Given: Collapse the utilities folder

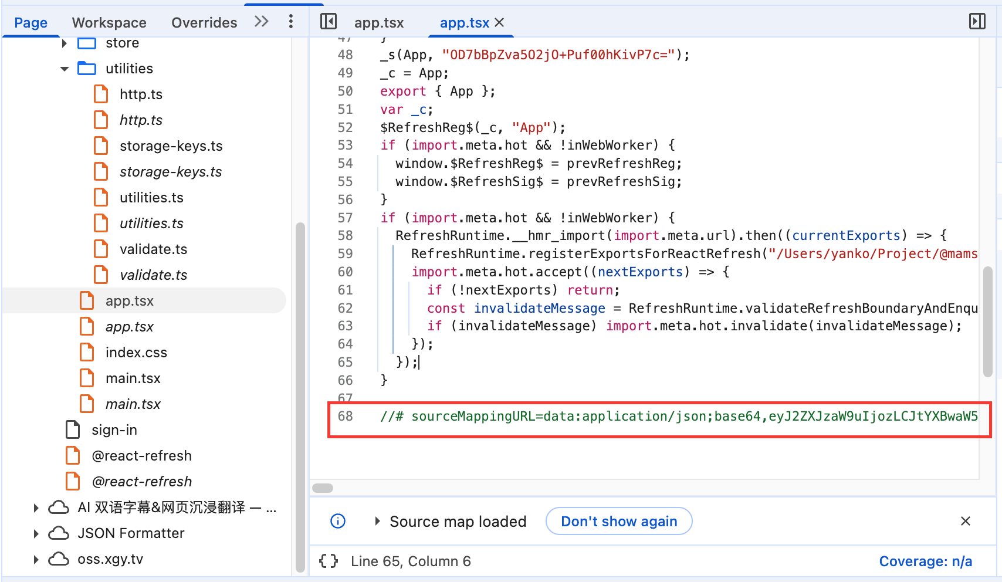Looking at the screenshot, I should point(64,68).
